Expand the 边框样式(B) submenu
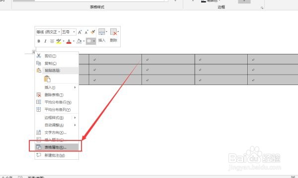Viewport: 298px width, 178px height. pyautogui.click(x=57, y=118)
